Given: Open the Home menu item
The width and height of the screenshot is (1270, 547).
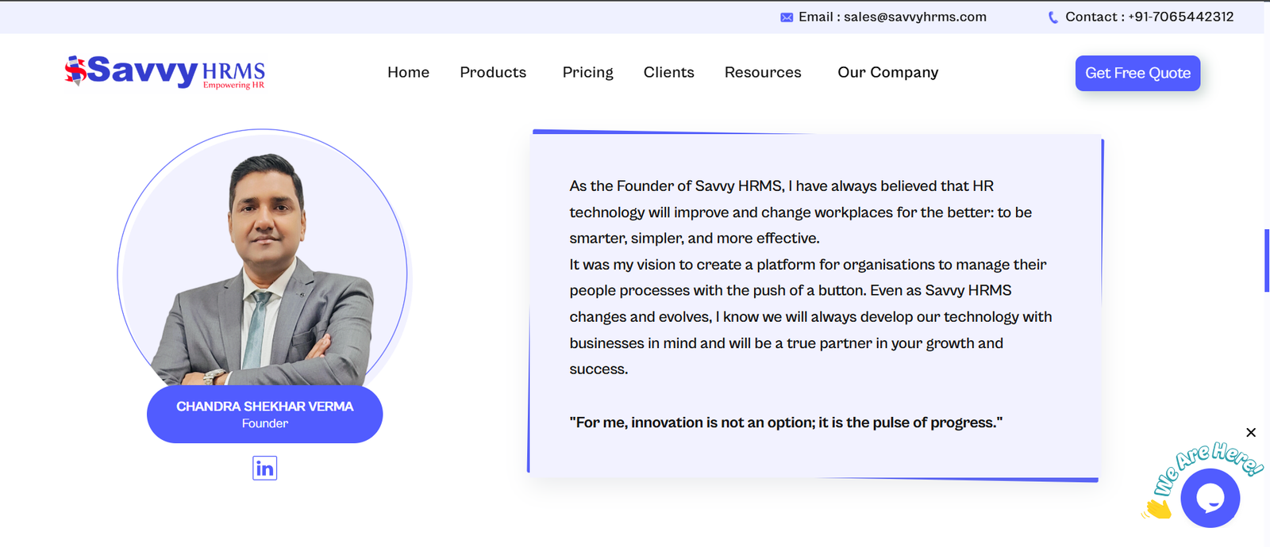Looking at the screenshot, I should point(408,72).
